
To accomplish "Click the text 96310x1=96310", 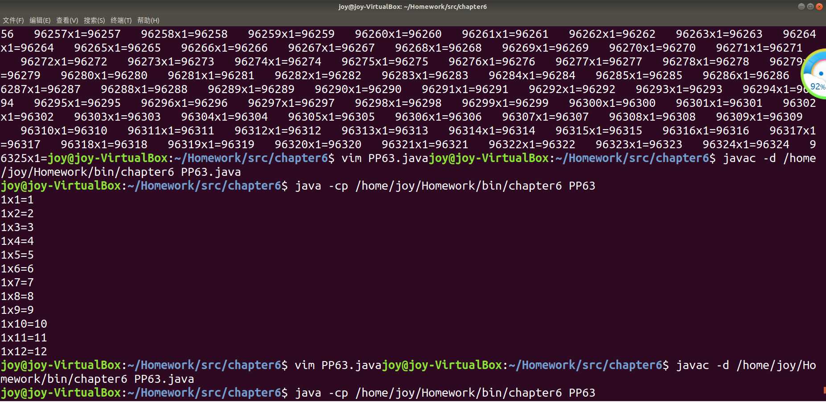I will (64, 131).
